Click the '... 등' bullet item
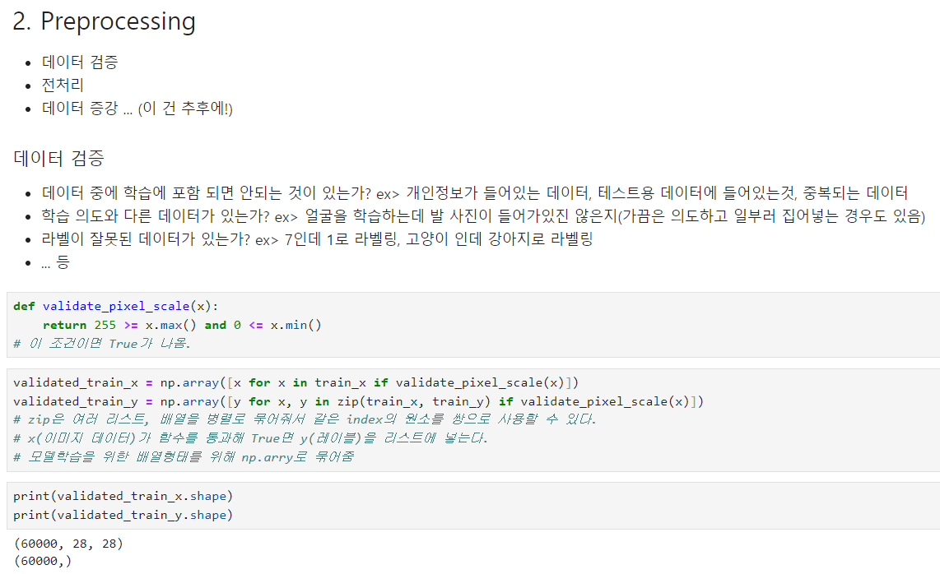The height and width of the screenshot is (574, 940). 55,262
